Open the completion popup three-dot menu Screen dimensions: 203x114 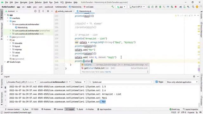point(147,72)
